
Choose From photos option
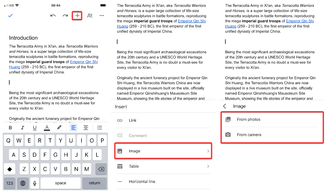pyautogui.click(x=272, y=119)
